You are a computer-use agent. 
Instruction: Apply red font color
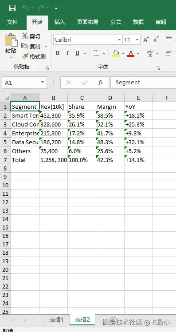pyautogui.click(x=131, y=53)
